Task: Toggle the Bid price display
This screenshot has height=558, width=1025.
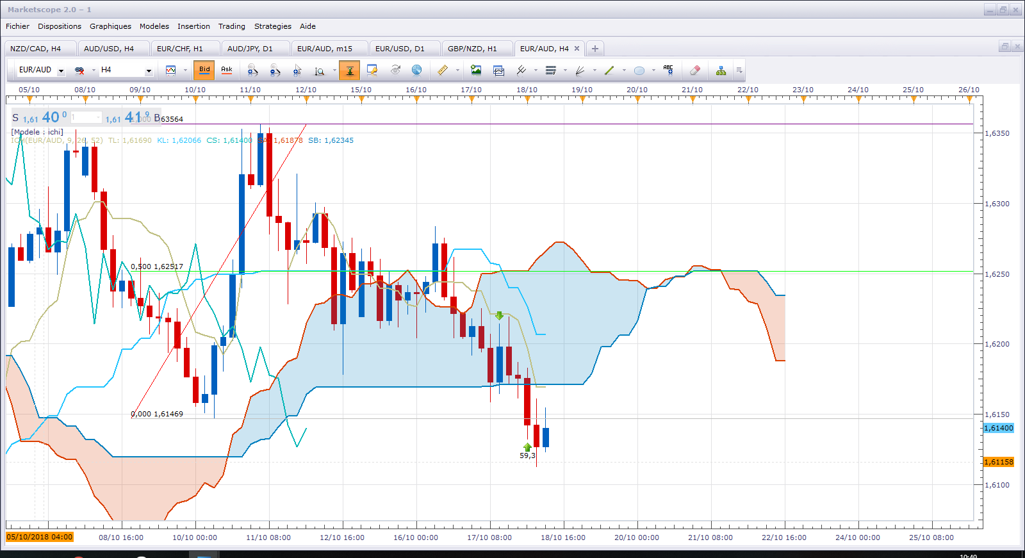Action: [x=204, y=70]
